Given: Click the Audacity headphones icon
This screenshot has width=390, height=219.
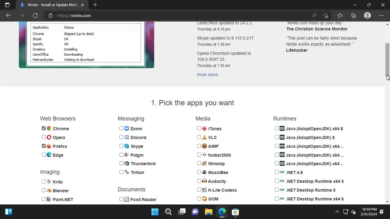Looking at the screenshot, I should coord(204,181).
